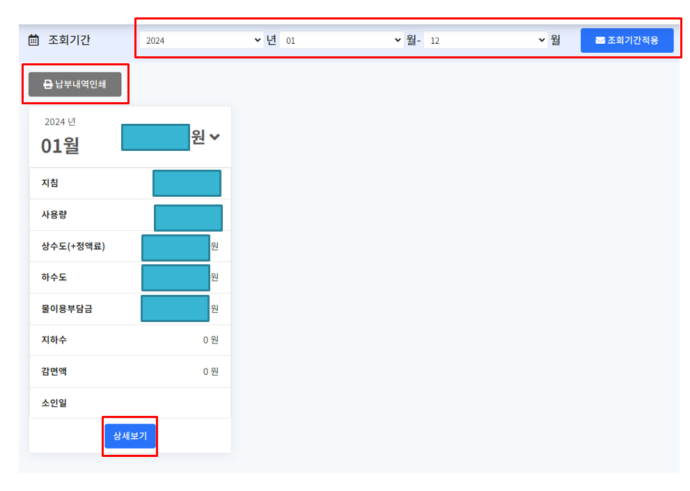
Task: Select the 지하수 row showing 0 원
Action: click(130, 340)
